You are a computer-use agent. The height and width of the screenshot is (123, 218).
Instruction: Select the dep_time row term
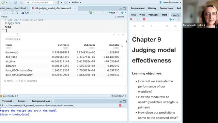coord(11,57)
